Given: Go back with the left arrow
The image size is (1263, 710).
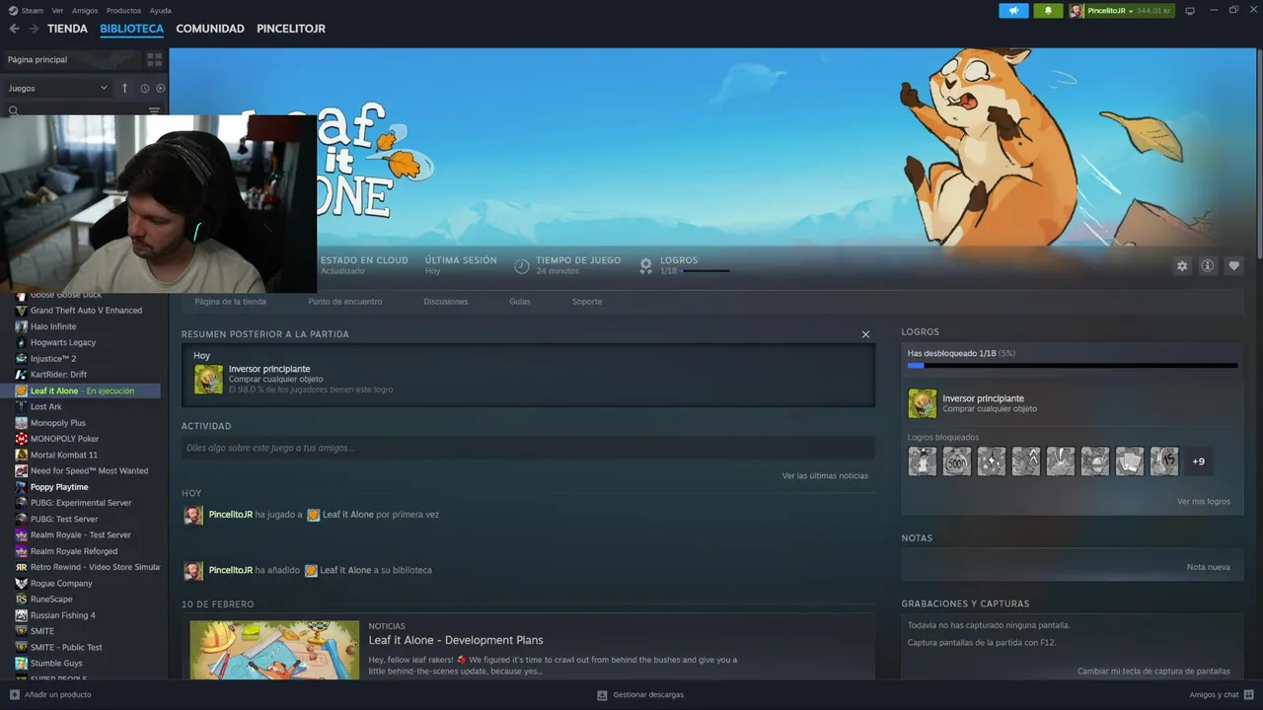Looking at the screenshot, I should point(14,29).
